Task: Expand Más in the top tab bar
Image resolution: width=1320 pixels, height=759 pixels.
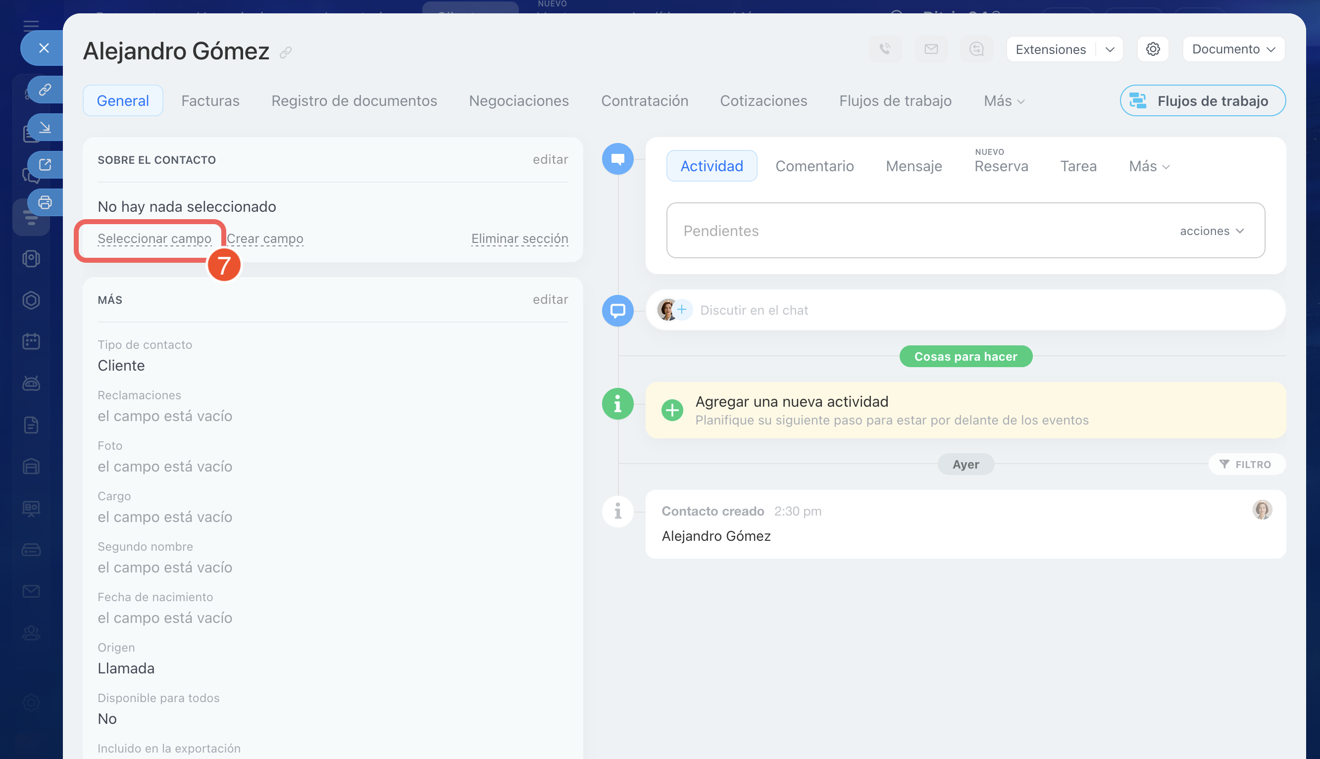Action: [x=1004, y=100]
